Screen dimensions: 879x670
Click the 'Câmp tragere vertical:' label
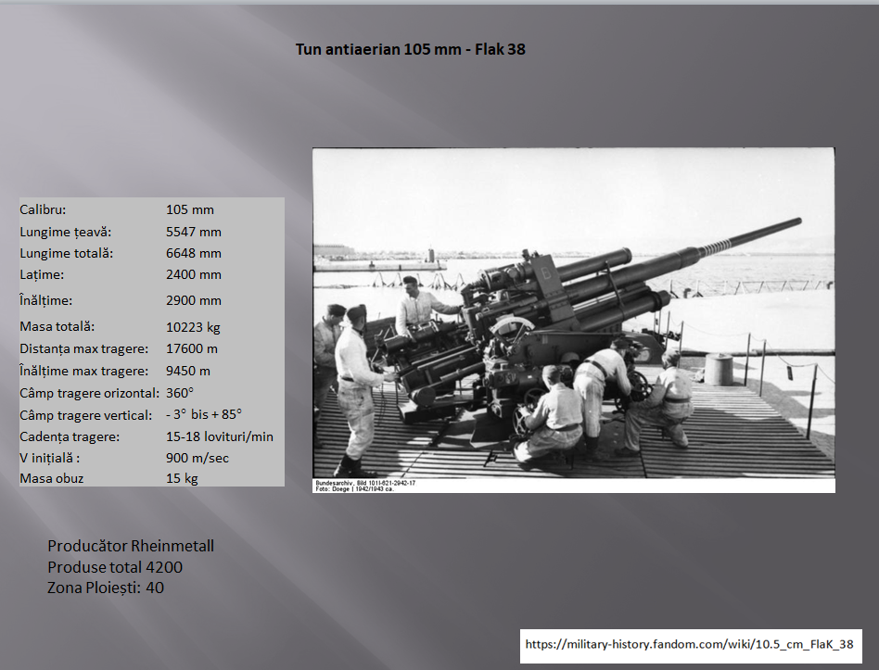point(86,416)
